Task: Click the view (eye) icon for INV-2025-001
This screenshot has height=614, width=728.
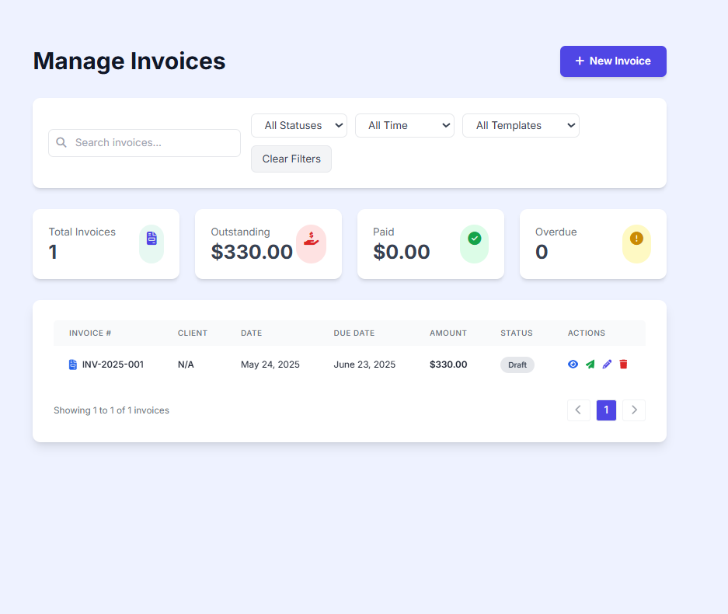Action: click(x=573, y=365)
